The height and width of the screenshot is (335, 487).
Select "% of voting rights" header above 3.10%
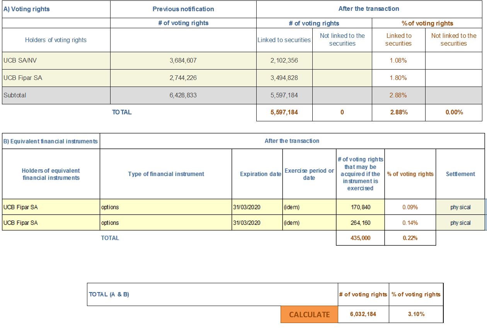(x=416, y=294)
